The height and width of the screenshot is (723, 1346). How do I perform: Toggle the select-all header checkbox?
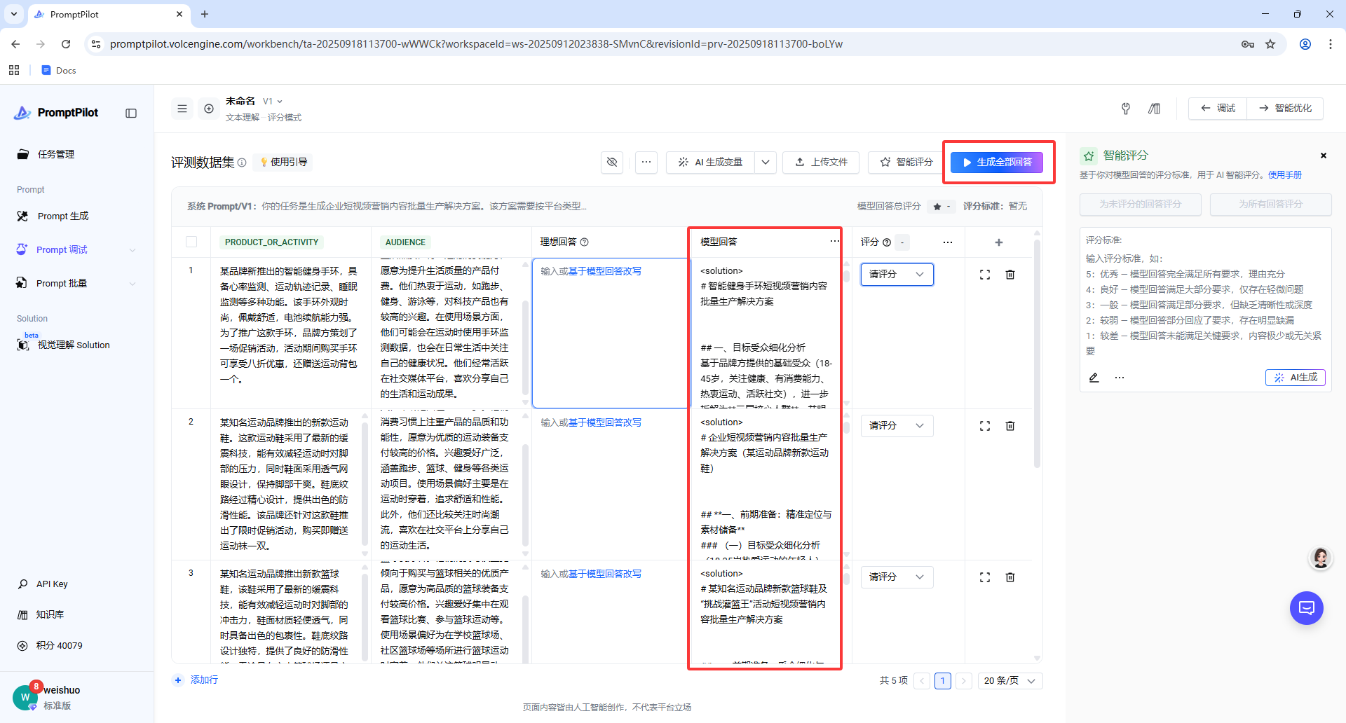[191, 242]
